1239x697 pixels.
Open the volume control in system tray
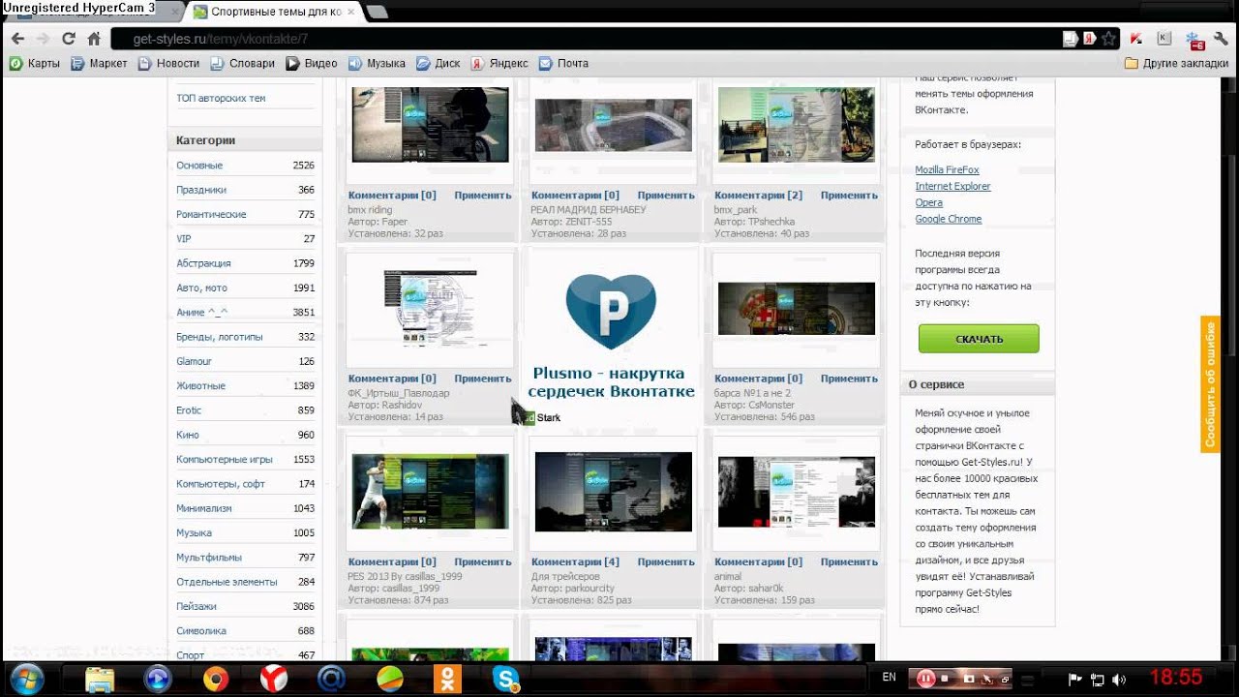coord(1119,679)
